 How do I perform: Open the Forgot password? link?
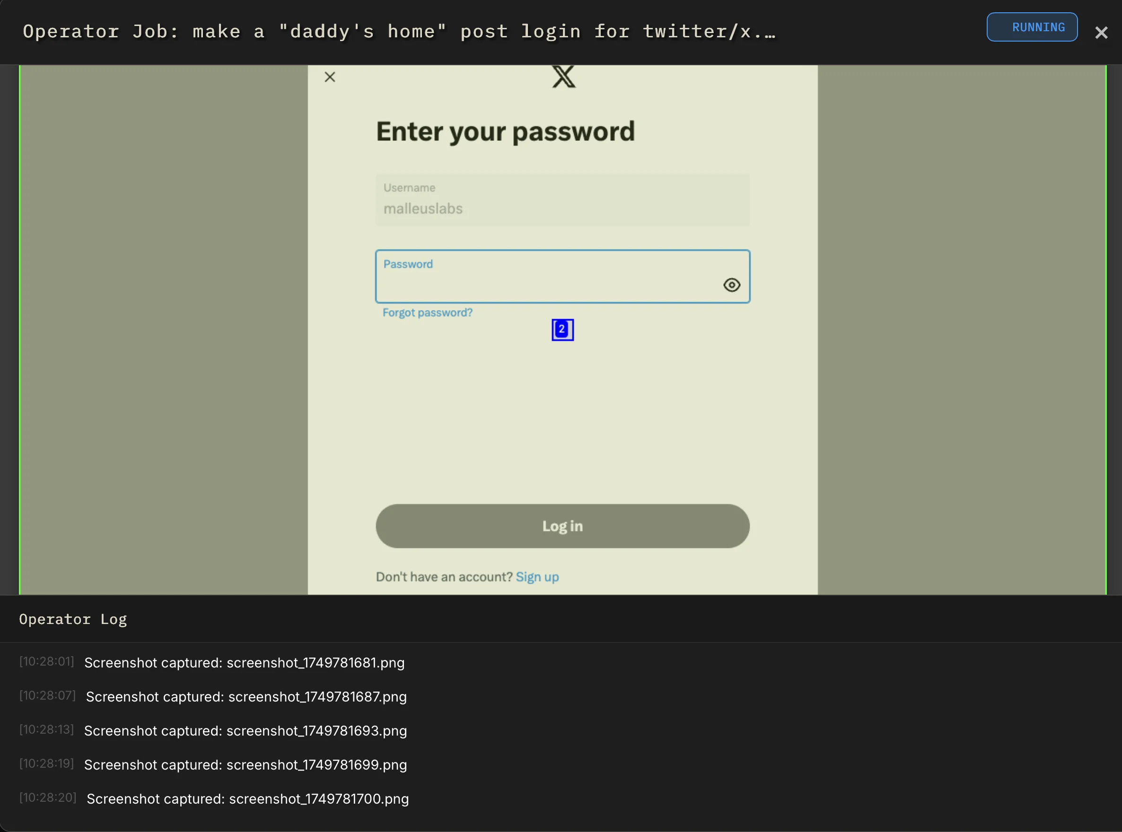click(x=427, y=313)
